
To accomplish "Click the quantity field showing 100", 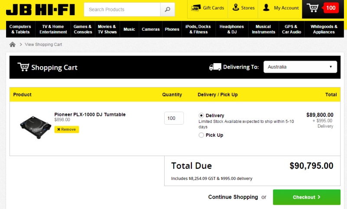I will (174, 118).
